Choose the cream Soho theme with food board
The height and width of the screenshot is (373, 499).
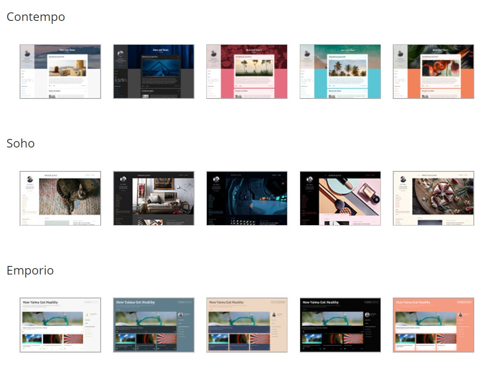433,198
